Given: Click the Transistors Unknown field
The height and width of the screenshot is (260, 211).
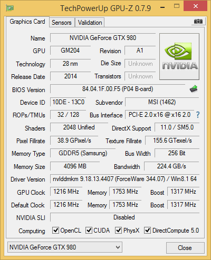Looking at the screenshot, I should click(140, 76).
